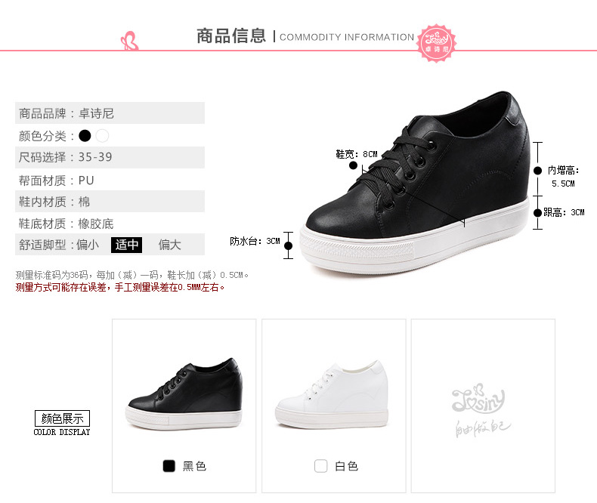The height and width of the screenshot is (503, 597).
Task: Click the 颜色展示 boxed label
Action: point(62,418)
